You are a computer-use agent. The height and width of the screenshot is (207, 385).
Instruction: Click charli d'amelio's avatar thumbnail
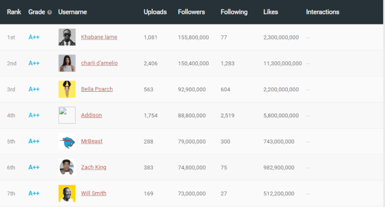pyautogui.click(x=67, y=63)
